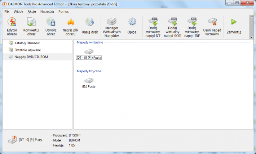Click the Producent DTSOFT value
Image resolution: width=256 pixels, height=154 pixels.
pos(75,135)
